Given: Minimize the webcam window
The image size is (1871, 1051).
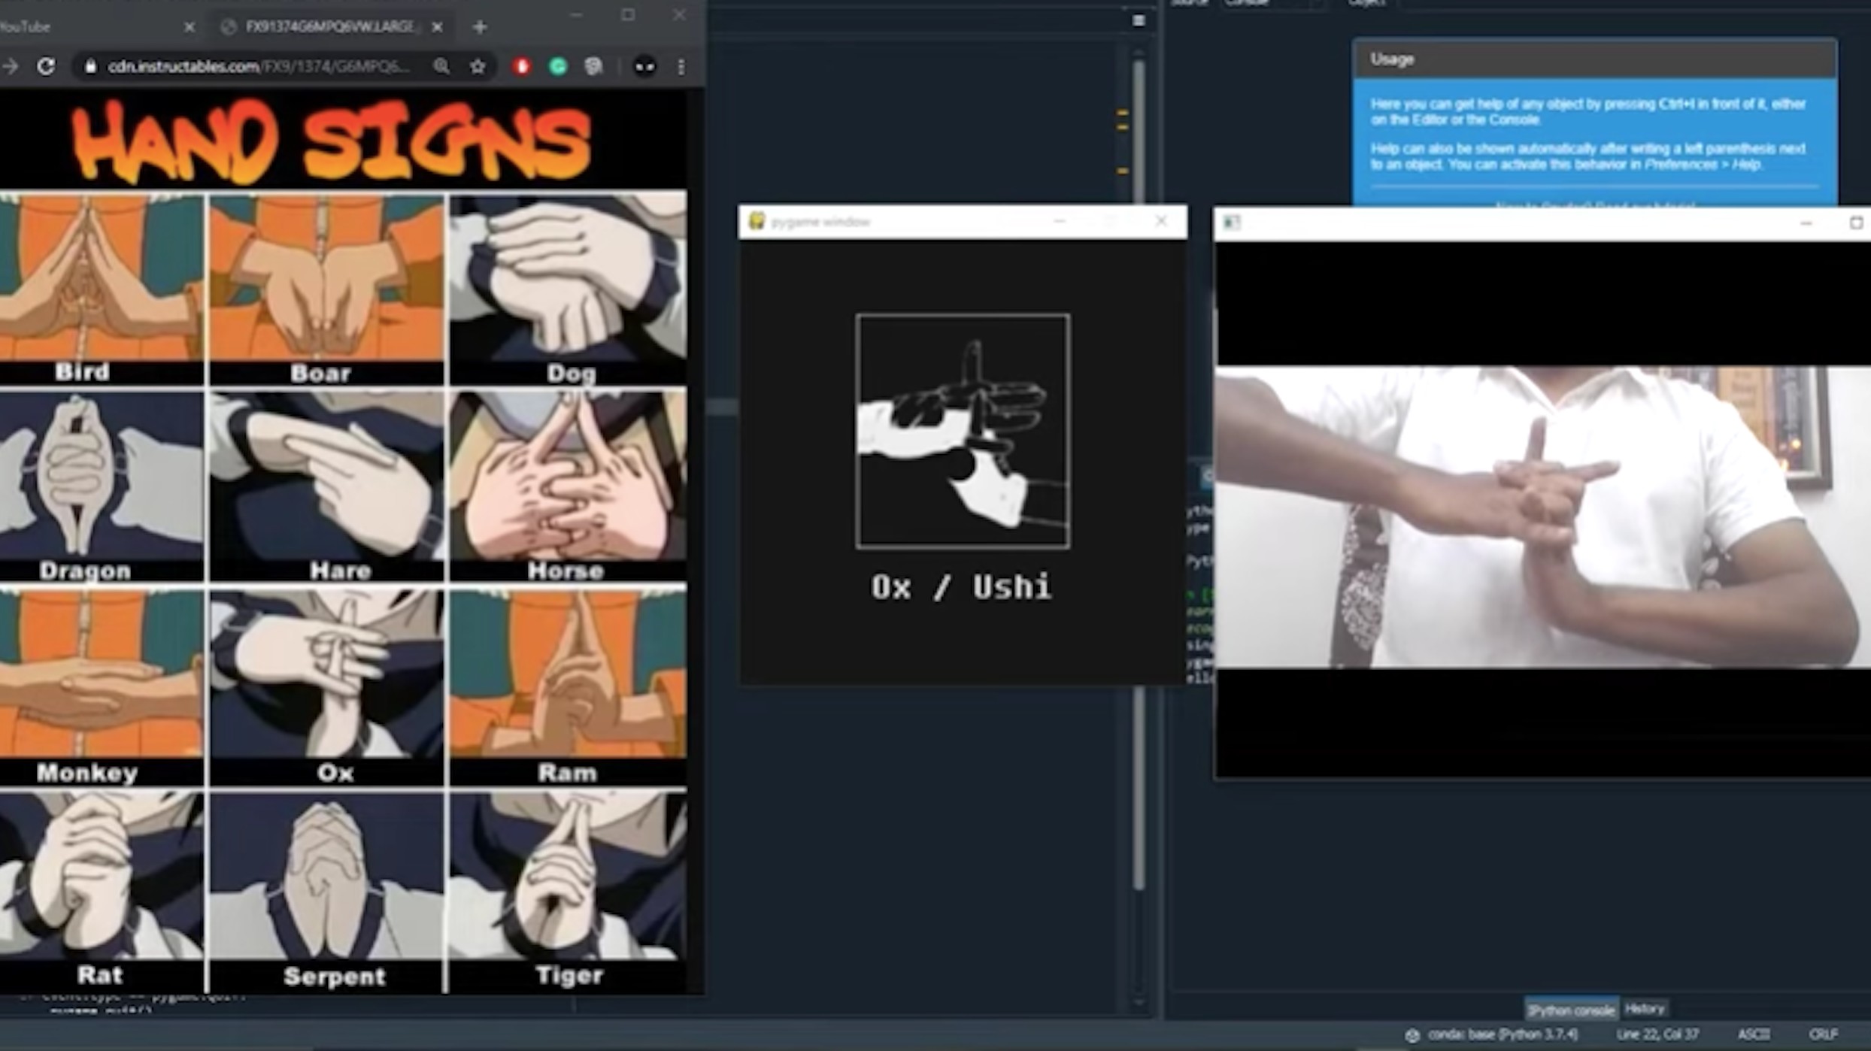Looking at the screenshot, I should [x=1806, y=223].
